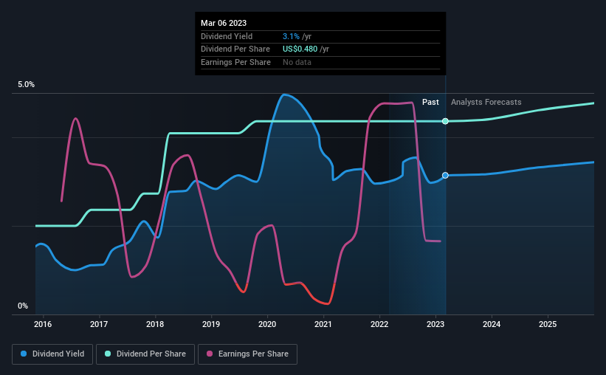The height and width of the screenshot is (375, 606).
Task: Click the 2017 x-axis label
Action: (99, 324)
